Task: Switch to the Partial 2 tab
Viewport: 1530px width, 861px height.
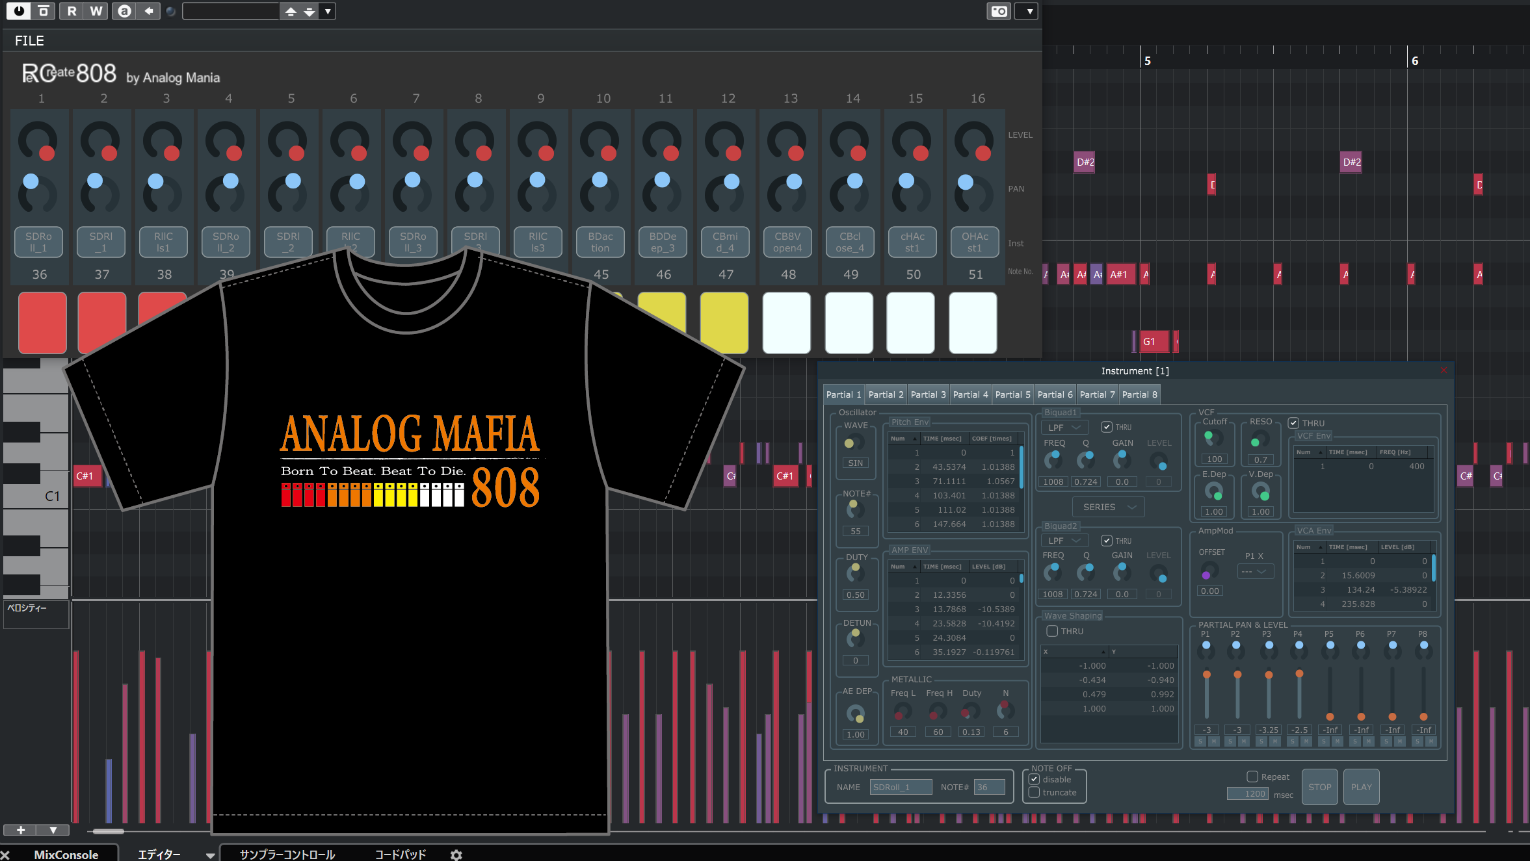Action: click(x=886, y=394)
